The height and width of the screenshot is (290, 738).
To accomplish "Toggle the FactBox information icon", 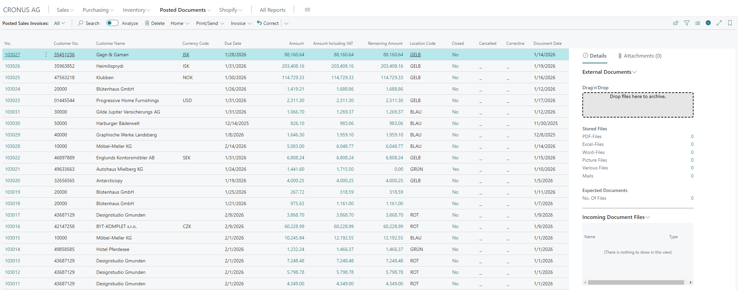I will point(708,23).
